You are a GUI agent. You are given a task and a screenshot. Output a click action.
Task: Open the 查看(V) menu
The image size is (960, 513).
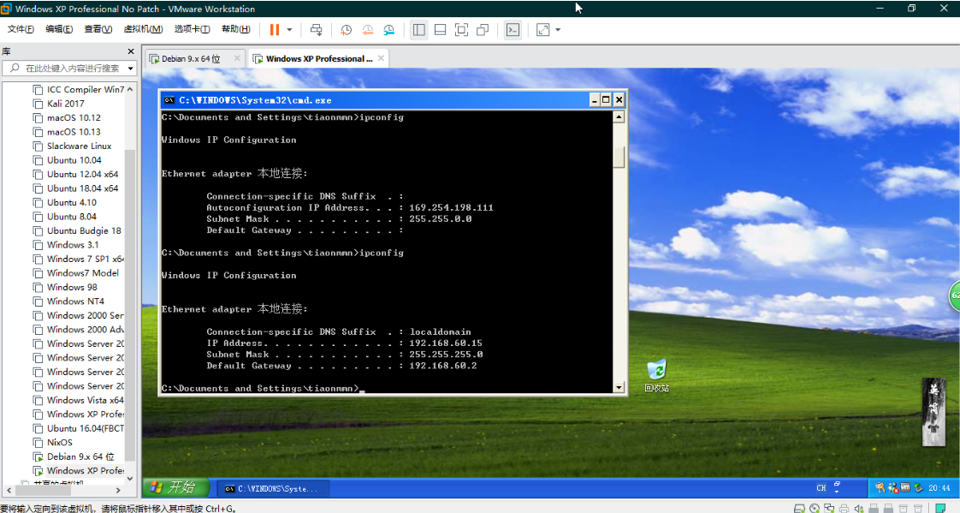[98, 29]
